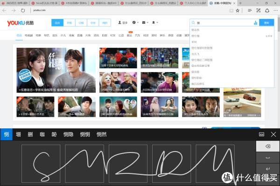This screenshot has width=280, height=186.
Task: Click the page vertical scrollbar thumb
Action: coord(279,24)
